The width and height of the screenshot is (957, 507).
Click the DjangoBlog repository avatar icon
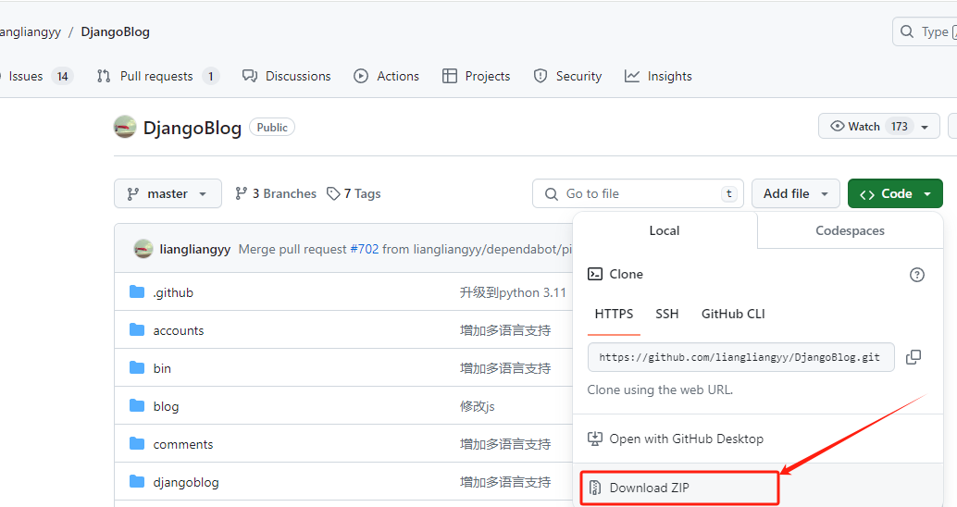tap(125, 128)
